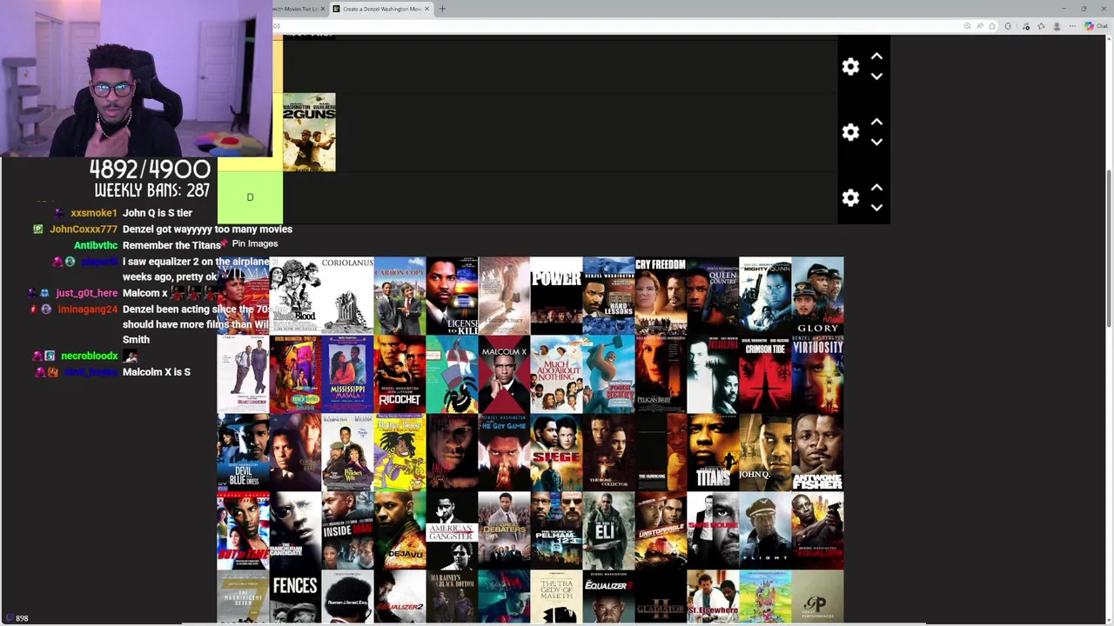Screen dimensions: 1114x626
Task: Choose the Hard Lessons poster
Action: click(x=608, y=296)
